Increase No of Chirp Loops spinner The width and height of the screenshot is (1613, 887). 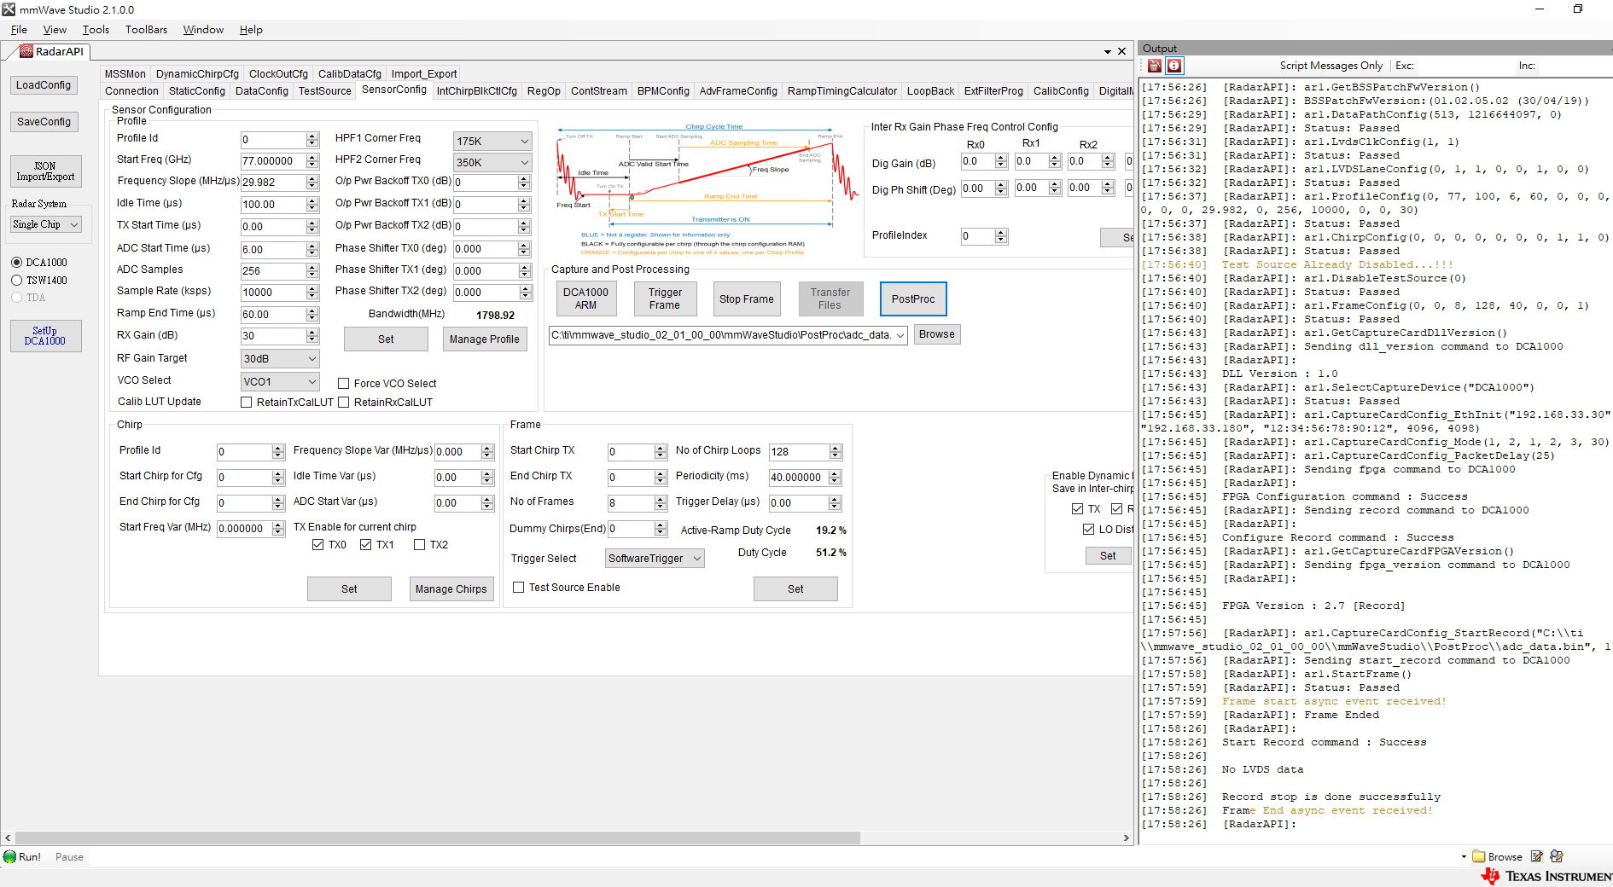point(836,449)
